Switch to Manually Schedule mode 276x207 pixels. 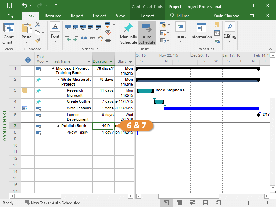(x=128, y=33)
